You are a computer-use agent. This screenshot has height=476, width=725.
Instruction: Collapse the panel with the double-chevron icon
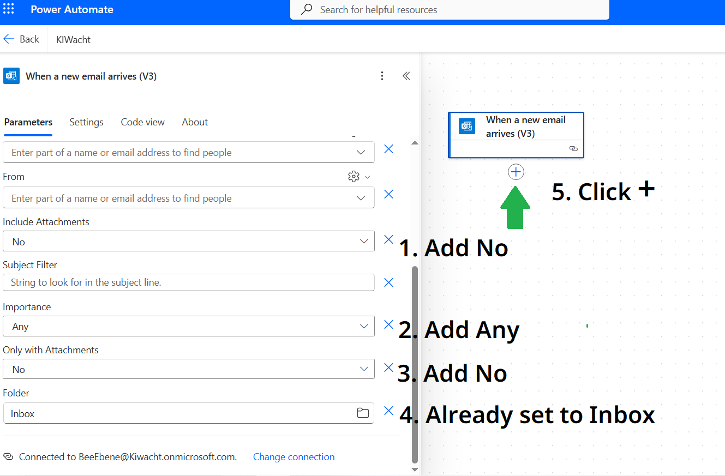click(x=406, y=76)
